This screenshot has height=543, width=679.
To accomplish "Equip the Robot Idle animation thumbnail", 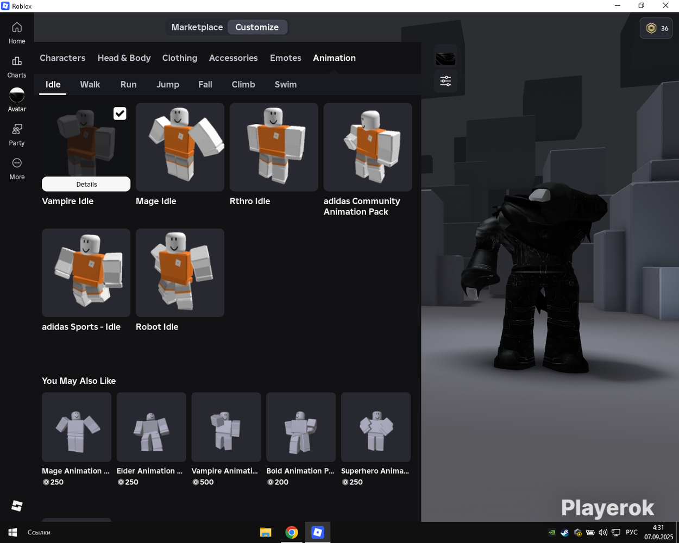I will click(180, 273).
